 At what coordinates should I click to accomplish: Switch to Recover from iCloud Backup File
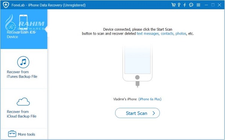(x=24, y=109)
